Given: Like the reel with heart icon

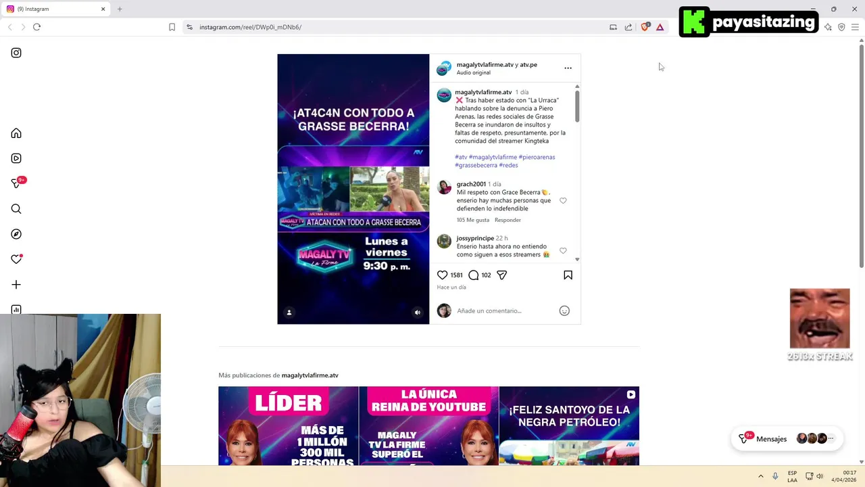Looking at the screenshot, I should (x=442, y=275).
